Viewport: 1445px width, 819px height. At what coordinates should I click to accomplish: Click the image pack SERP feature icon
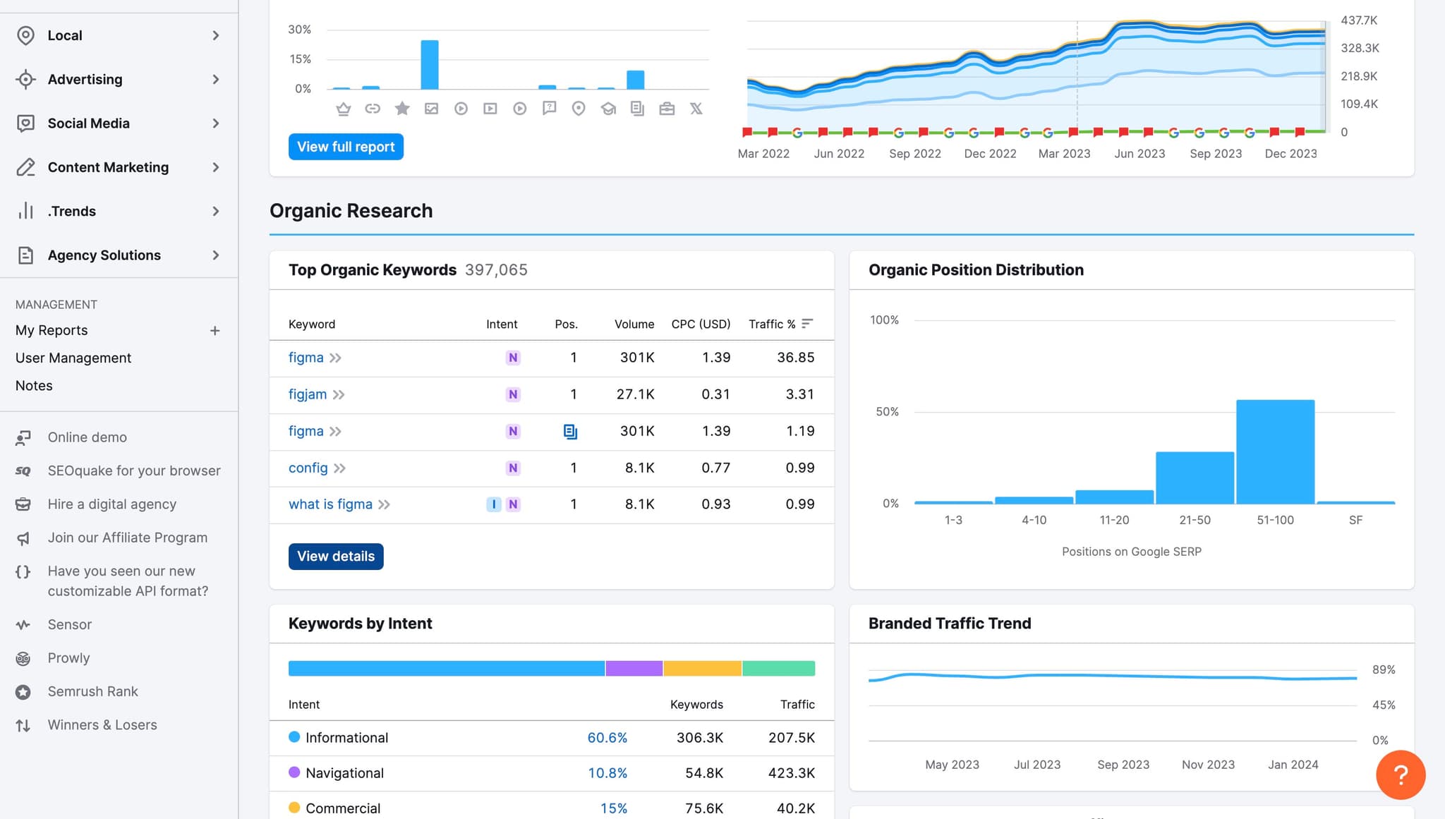(431, 109)
